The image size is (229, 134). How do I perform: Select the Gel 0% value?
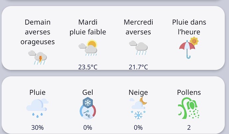pos(88,128)
